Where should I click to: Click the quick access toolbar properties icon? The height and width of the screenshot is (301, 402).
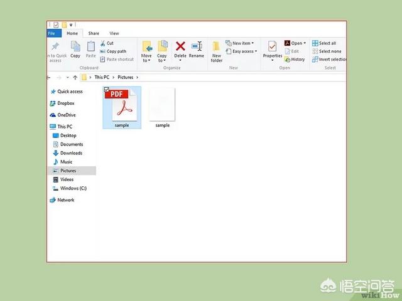point(56,25)
